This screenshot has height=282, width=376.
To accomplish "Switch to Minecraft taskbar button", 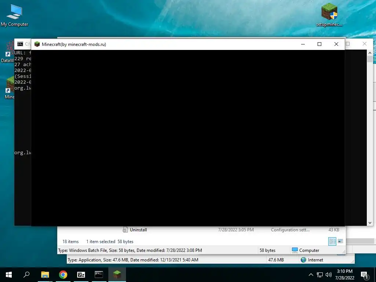I will 117,275.
